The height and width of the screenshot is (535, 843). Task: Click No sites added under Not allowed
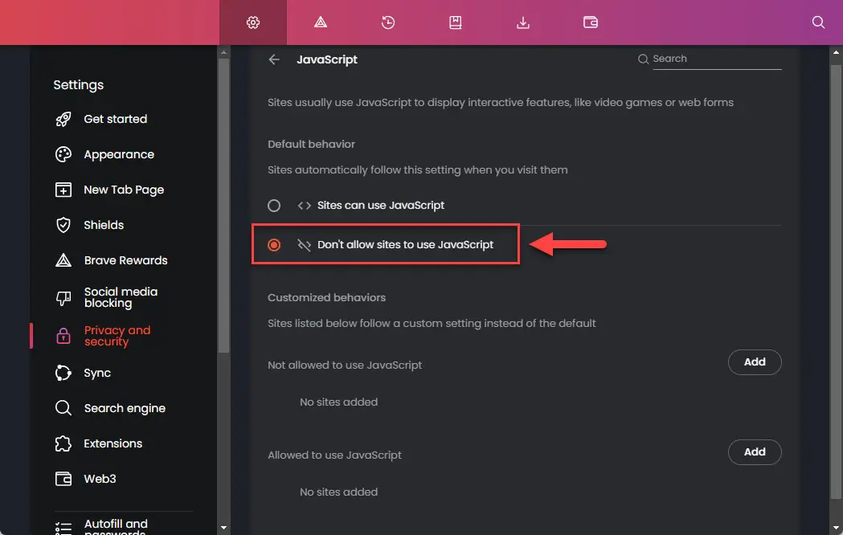coord(338,402)
